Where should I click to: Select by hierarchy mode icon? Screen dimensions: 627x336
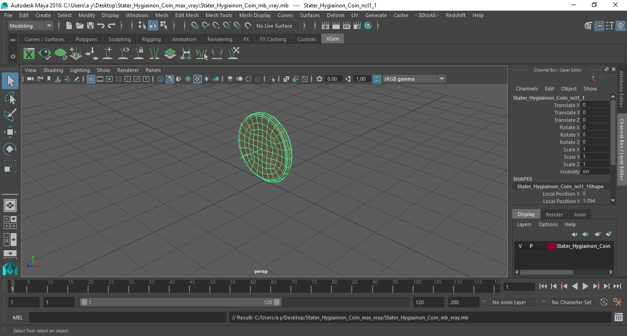pos(142,26)
